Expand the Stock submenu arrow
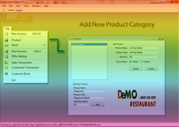The image size is (179, 127). point(44,45)
